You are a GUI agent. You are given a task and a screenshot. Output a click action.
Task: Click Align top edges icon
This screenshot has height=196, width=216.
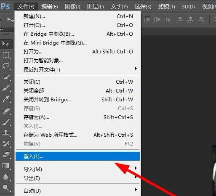[147, 20]
